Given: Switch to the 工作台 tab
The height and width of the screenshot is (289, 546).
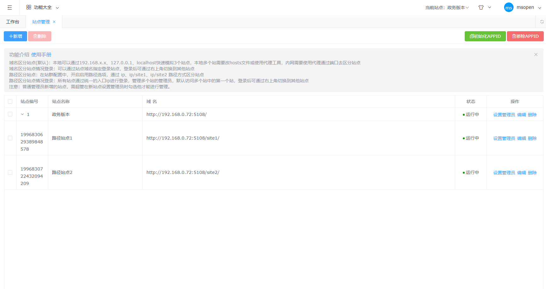Looking at the screenshot, I should pos(13,21).
